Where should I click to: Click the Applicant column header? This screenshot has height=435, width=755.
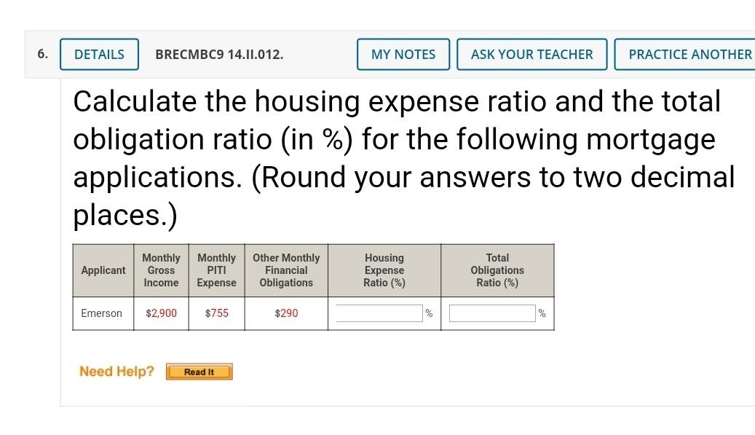coord(103,270)
